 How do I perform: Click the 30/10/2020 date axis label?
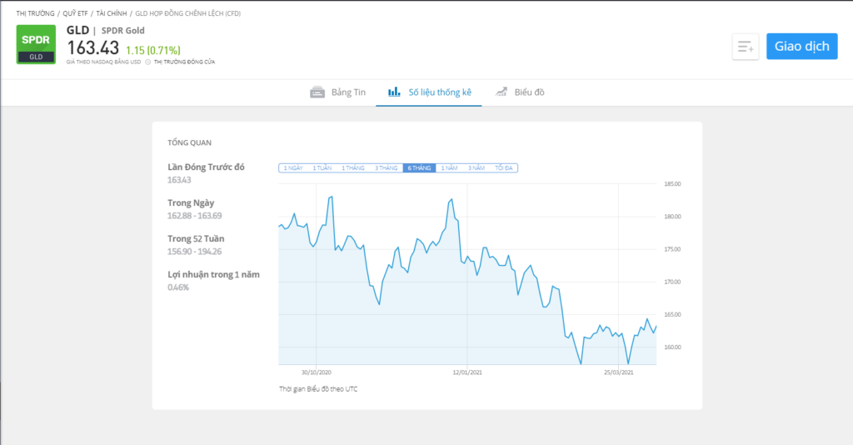(316, 372)
